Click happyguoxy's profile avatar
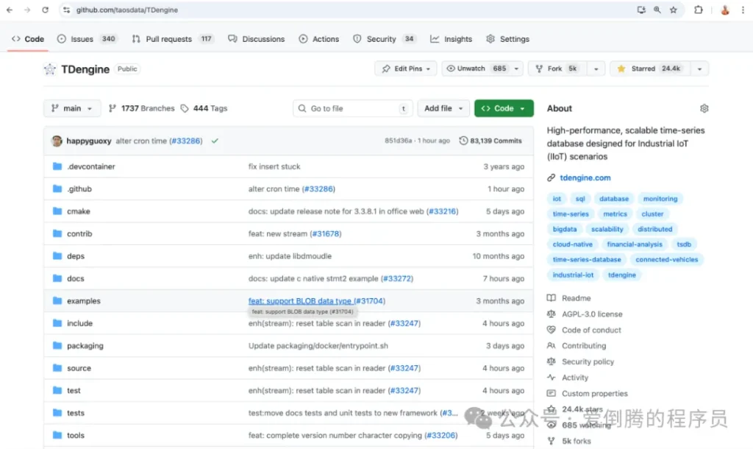Image resolution: width=753 pixels, height=449 pixels. pyautogui.click(x=57, y=141)
